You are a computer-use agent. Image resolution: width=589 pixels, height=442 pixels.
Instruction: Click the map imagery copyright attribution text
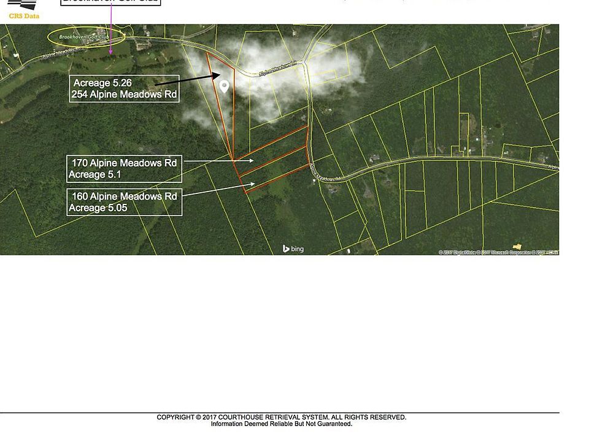pos(498,252)
